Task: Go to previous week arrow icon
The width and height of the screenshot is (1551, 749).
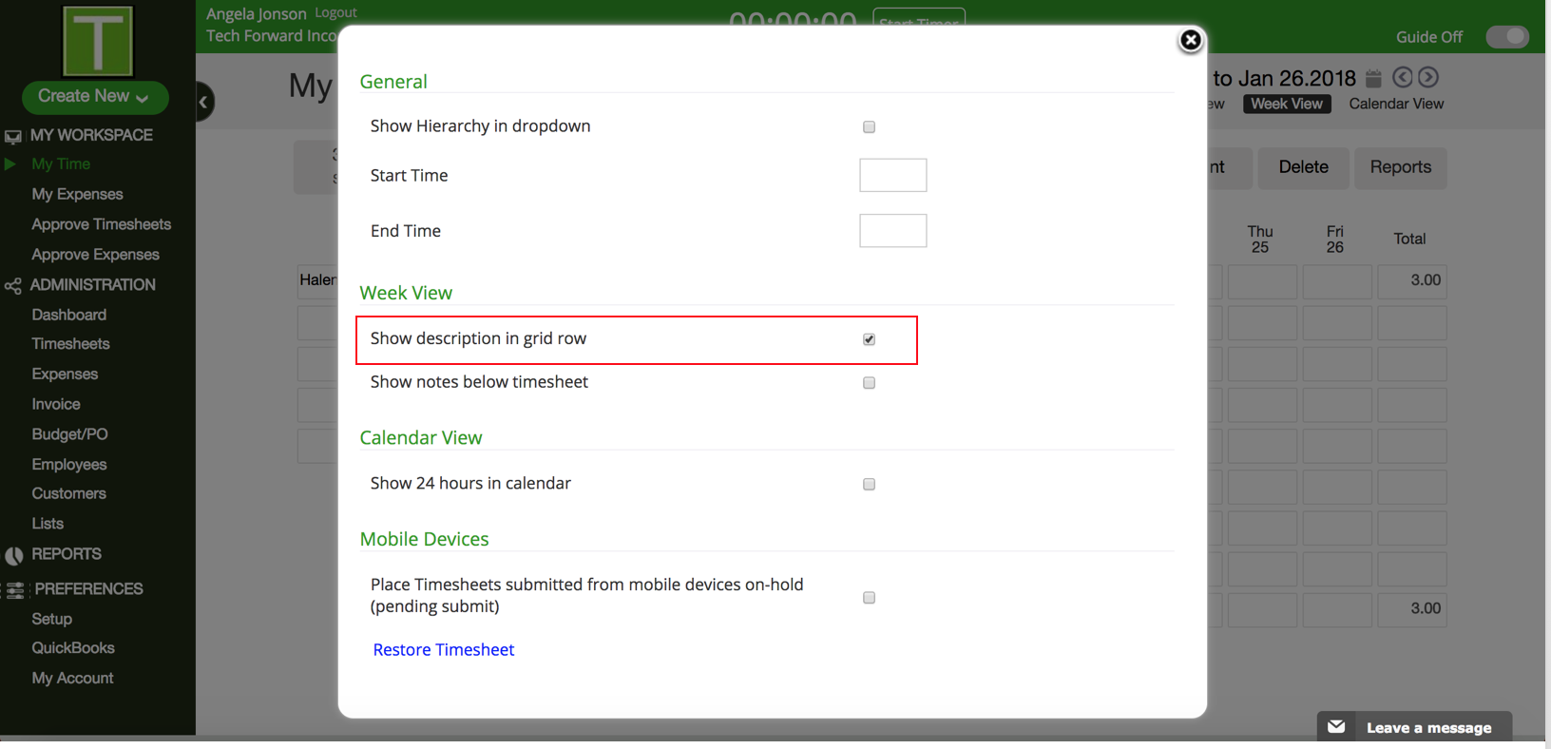Action: pyautogui.click(x=1402, y=78)
